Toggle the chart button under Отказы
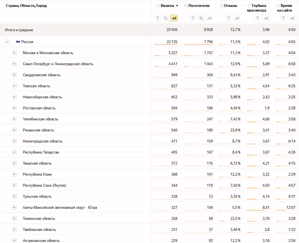The height and width of the screenshot is (243, 299). pyautogui.click(x=237, y=18)
